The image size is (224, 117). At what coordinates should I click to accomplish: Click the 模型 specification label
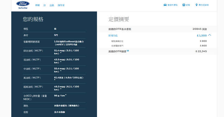26,29
